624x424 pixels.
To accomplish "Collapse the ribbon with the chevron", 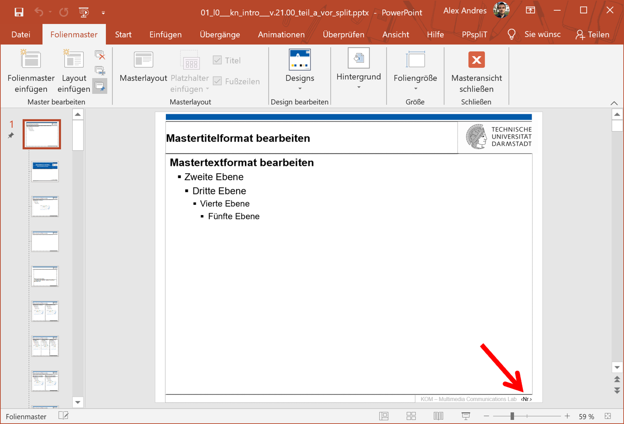I will 614,103.
